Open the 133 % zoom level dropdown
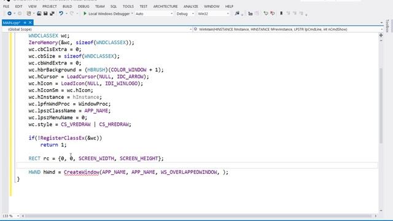 point(18,215)
